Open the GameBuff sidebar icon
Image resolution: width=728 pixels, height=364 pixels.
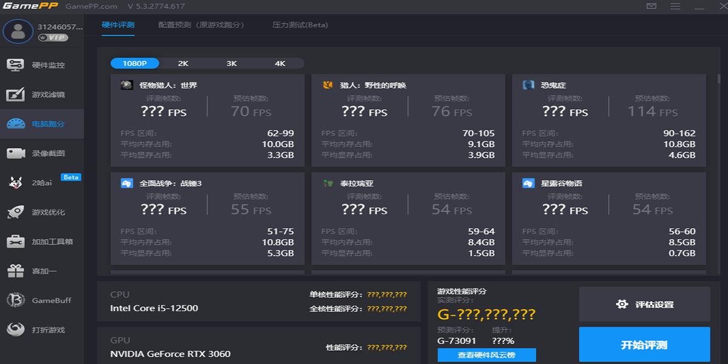(x=16, y=300)
